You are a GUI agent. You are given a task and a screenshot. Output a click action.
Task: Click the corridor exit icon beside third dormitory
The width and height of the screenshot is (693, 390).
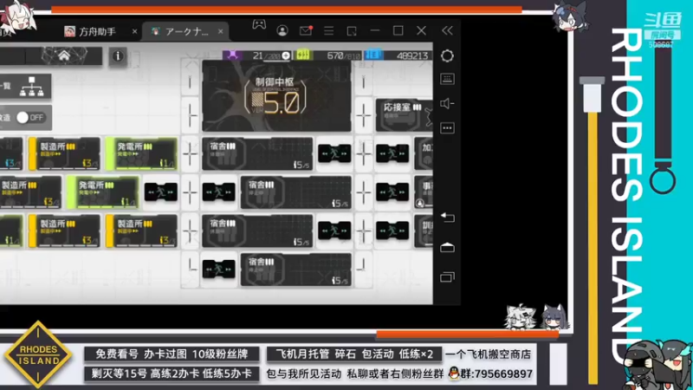(334, 231)
